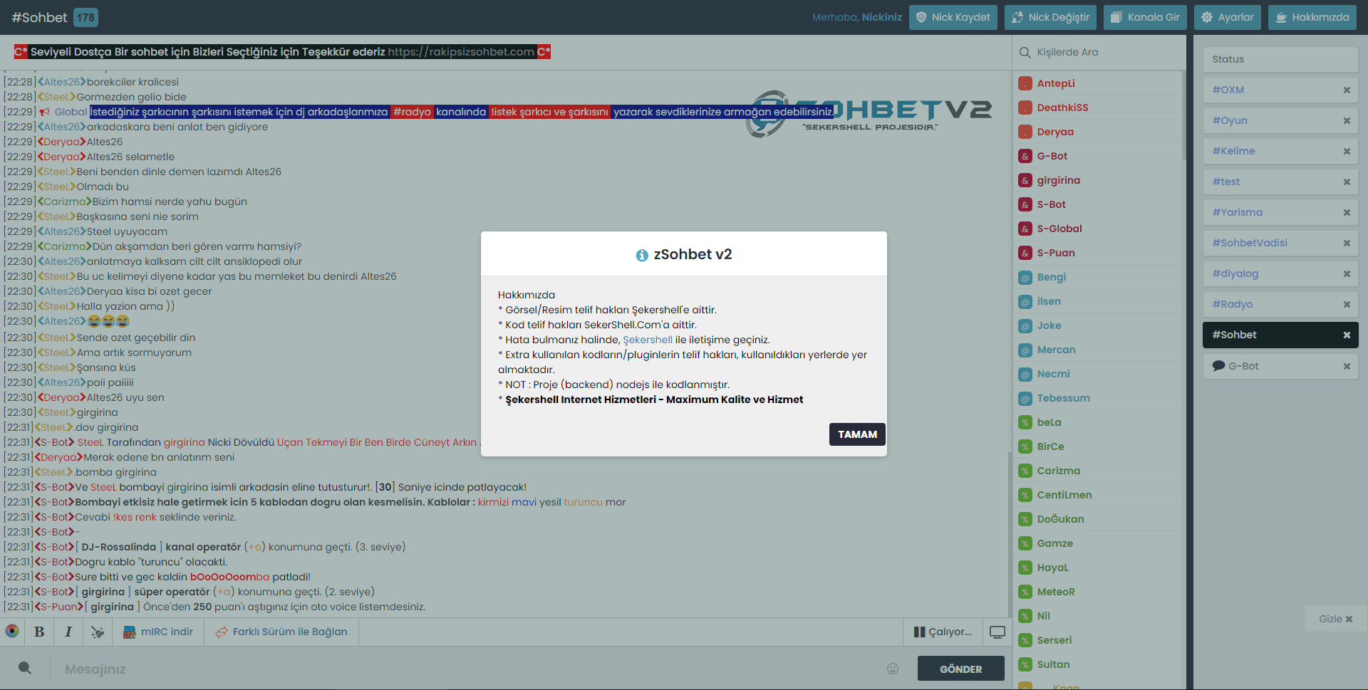The image size is (1368, 690).
Task: Select user girgirina in user list
Action: click(1097, 180)
